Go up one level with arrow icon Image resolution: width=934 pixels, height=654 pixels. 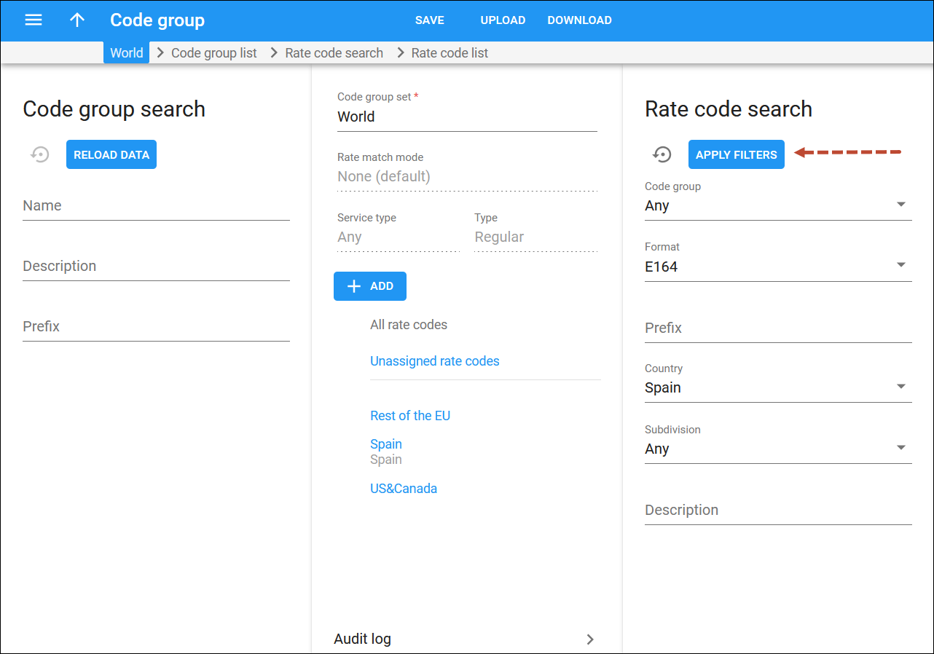pyautogui.click(x=77, y=20)
